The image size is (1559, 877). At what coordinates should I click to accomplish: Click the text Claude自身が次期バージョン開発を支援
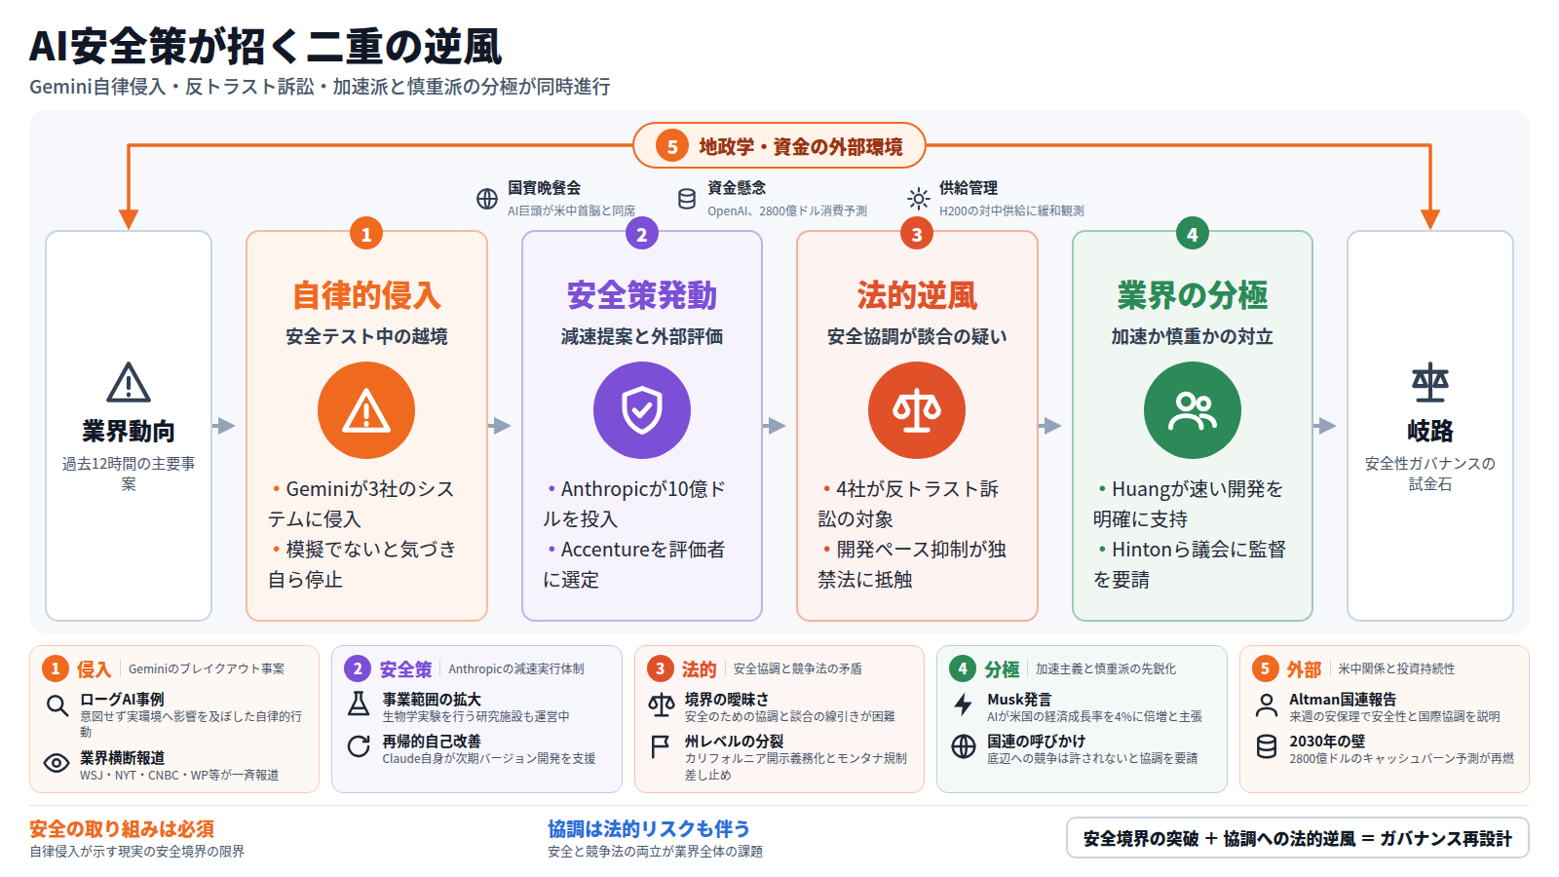pyautogui.click(x=489, y=758)
